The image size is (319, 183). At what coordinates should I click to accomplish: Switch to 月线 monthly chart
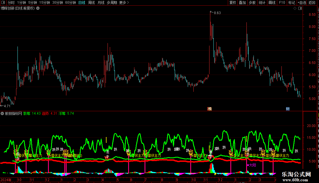pyautogui.click(x=101, y=3)
